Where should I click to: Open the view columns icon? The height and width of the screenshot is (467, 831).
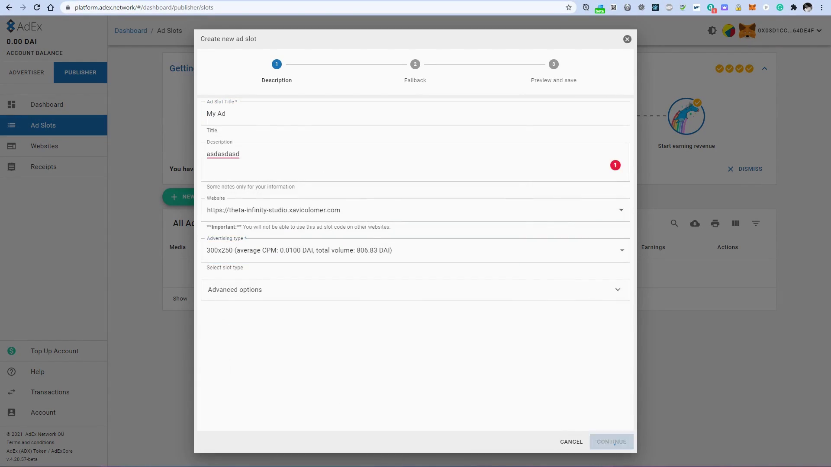click(x=735, y=224)
